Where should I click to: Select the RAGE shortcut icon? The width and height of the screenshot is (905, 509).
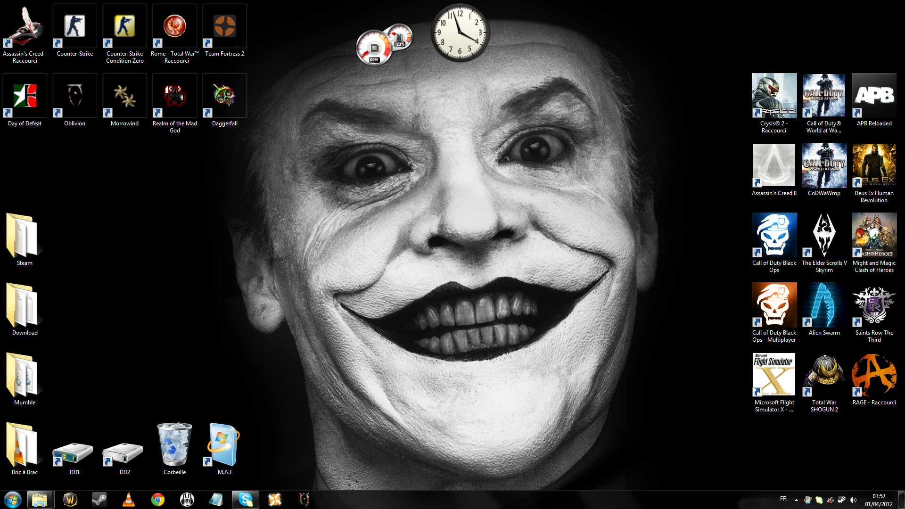874,379
